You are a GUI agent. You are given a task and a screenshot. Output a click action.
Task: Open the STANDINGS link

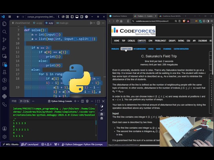click(167, 49)
